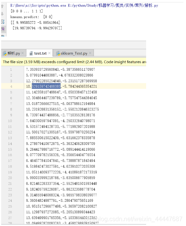The height and width of the screenshot is (226, 186).
Task: Click the value '11.051140093772226' on line 19
Action: (x=43, y=172)
